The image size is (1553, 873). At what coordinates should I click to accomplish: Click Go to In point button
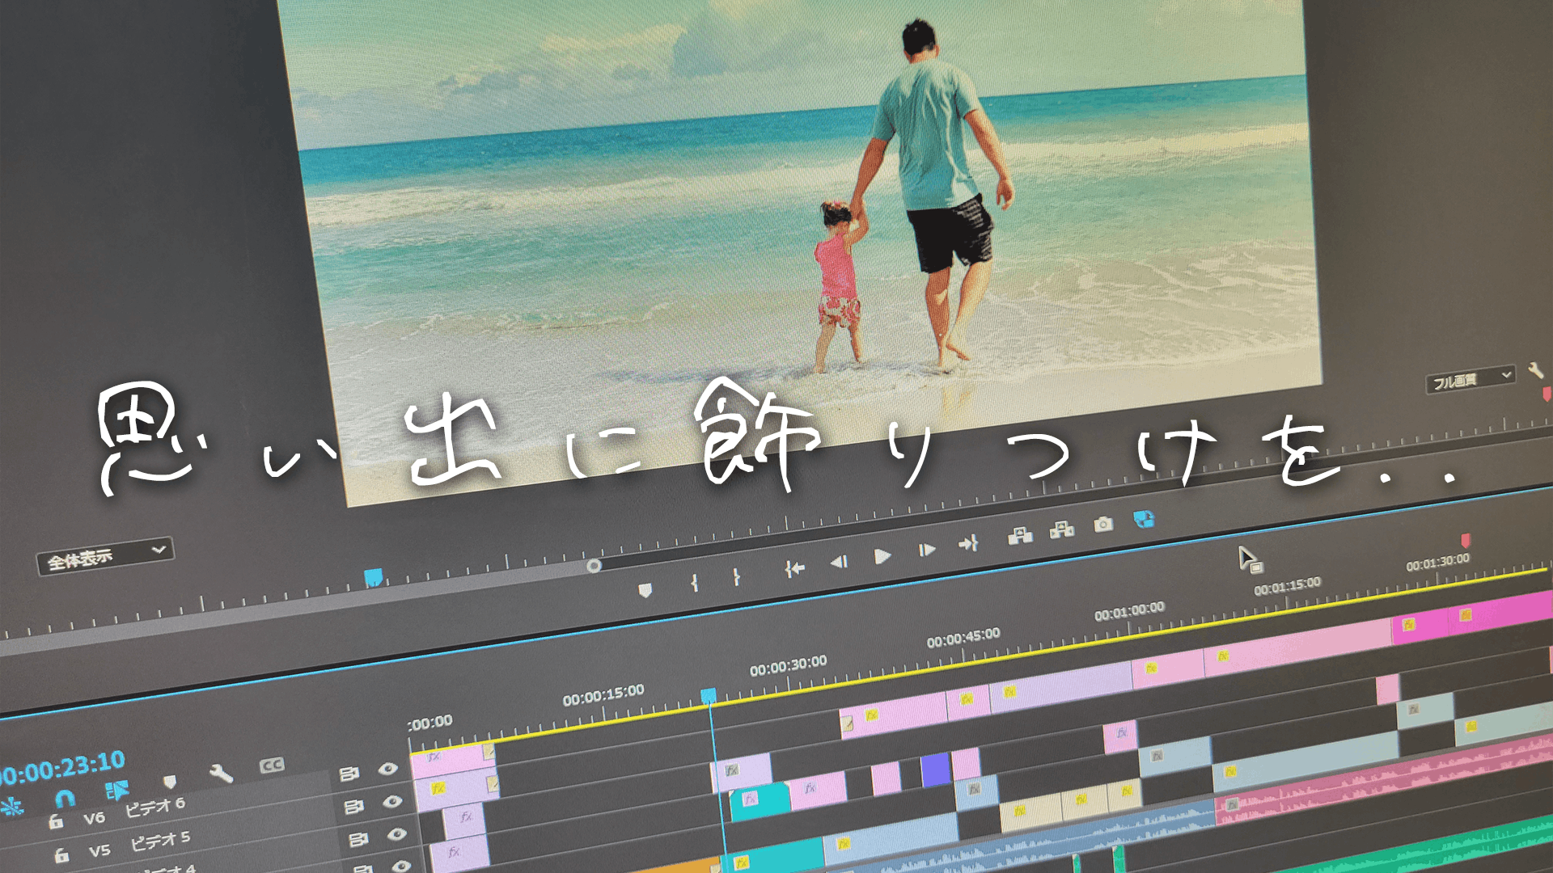pos(794,569)
